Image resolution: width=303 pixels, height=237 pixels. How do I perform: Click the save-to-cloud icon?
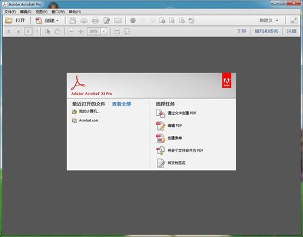point(84,21)
